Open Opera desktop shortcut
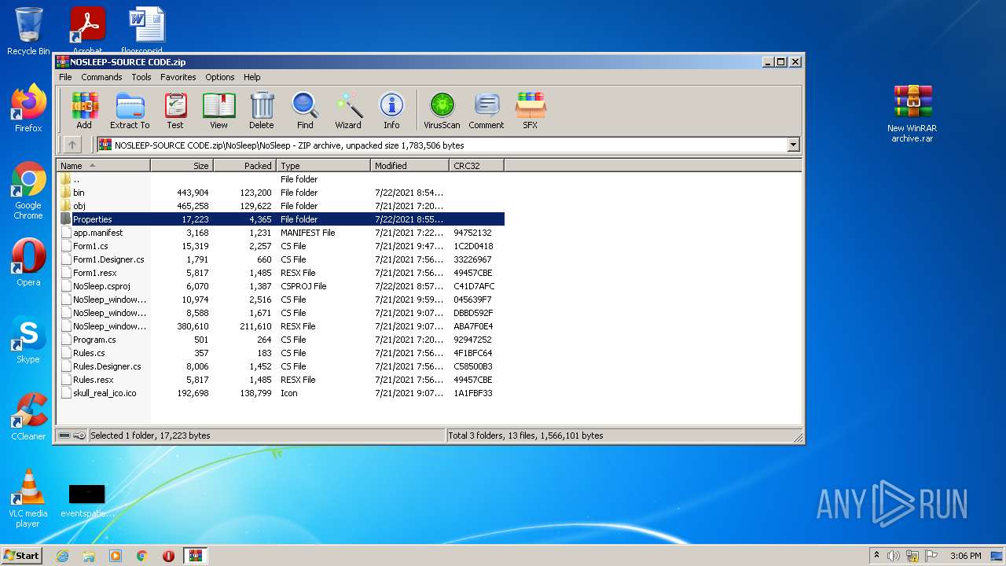The width and height of the screenshot is (1006, 566). 28,263
